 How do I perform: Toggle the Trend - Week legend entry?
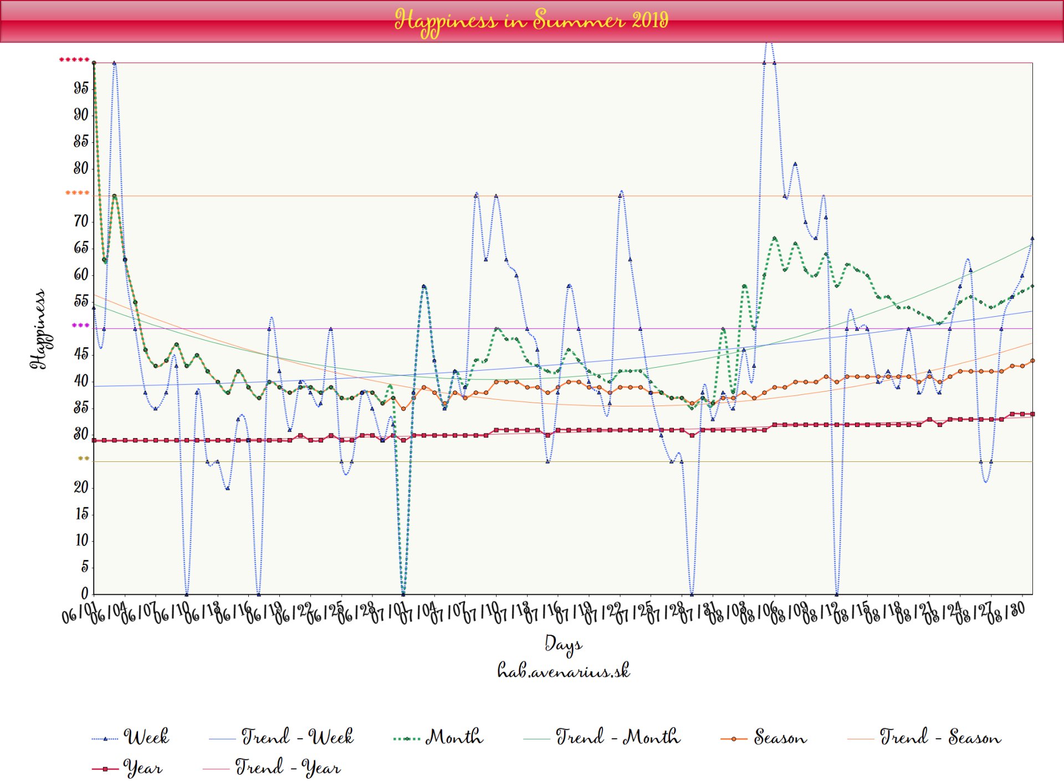point(297,737)
